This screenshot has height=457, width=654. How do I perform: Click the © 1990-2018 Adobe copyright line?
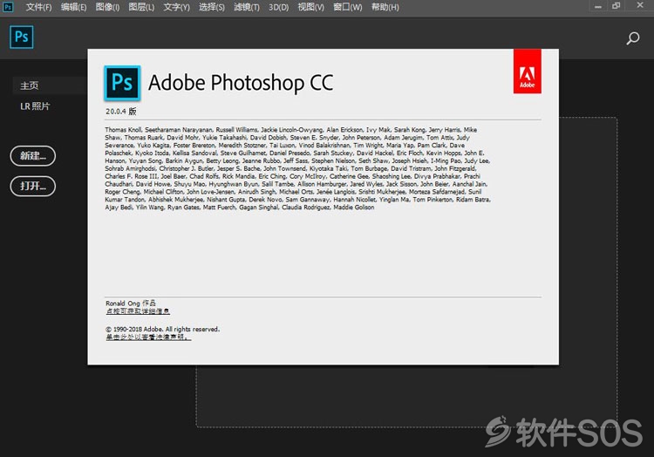163,329
